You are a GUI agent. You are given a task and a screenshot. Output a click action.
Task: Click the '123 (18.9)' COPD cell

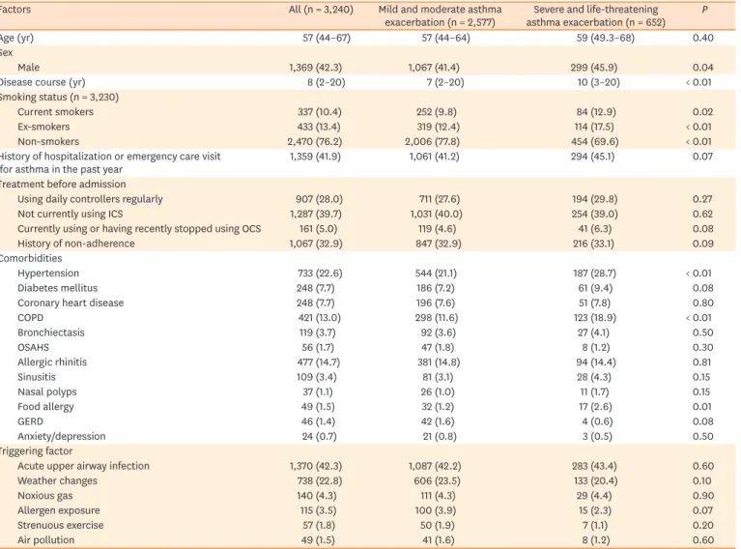(594, 318)
